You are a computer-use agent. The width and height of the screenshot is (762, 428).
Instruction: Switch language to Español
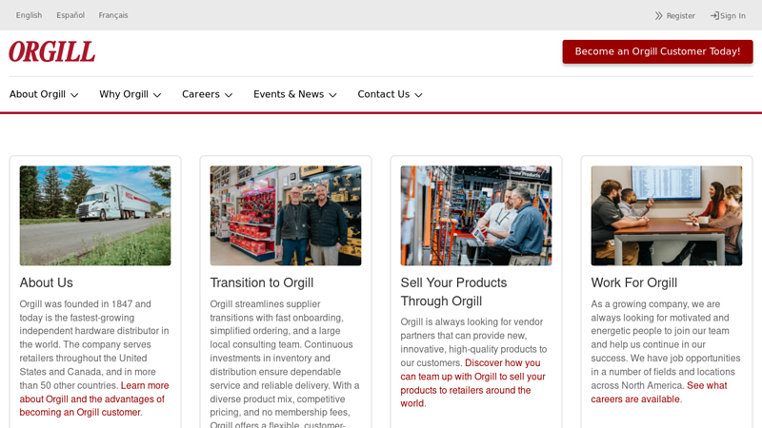[70, 15]
